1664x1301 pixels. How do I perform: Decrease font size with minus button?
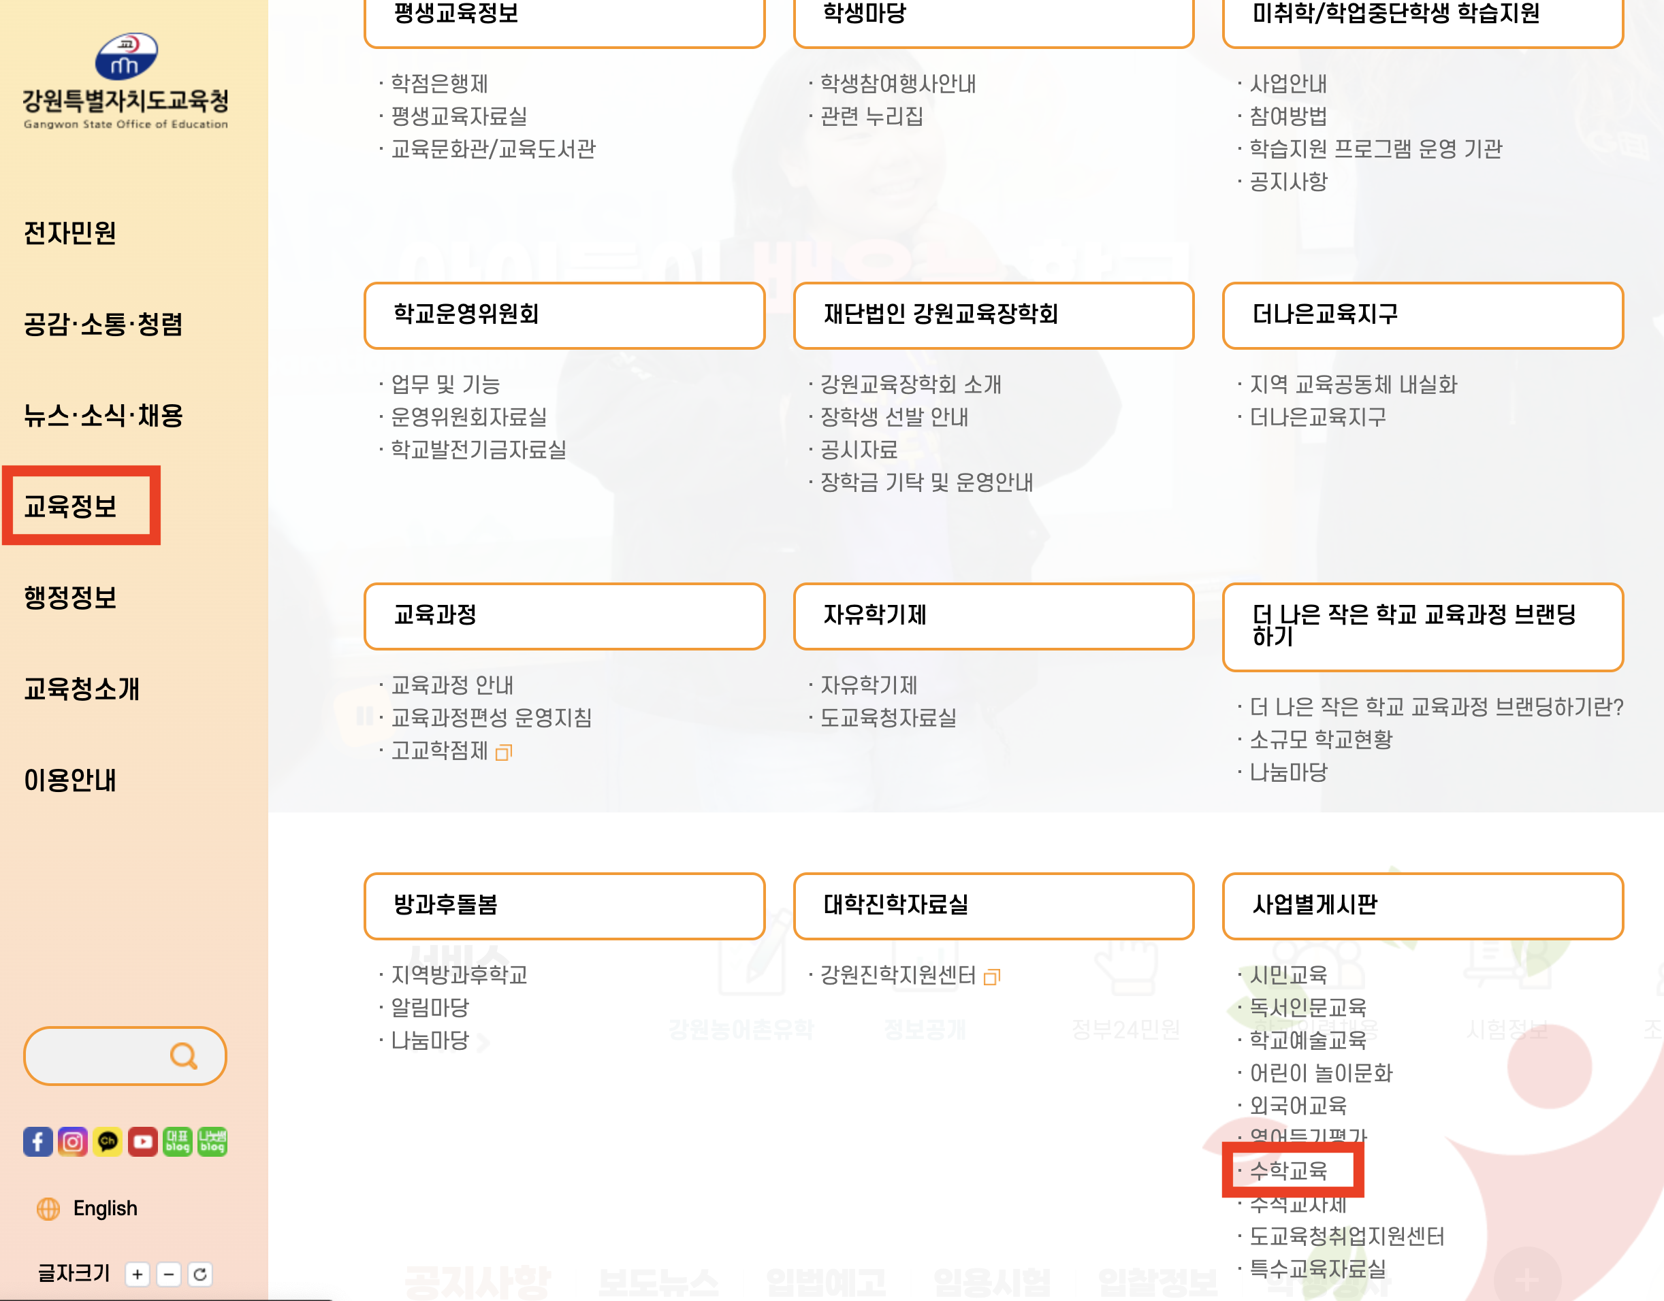coord(168,1274)
